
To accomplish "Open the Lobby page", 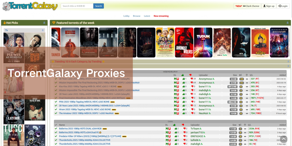I will [126, 16].
